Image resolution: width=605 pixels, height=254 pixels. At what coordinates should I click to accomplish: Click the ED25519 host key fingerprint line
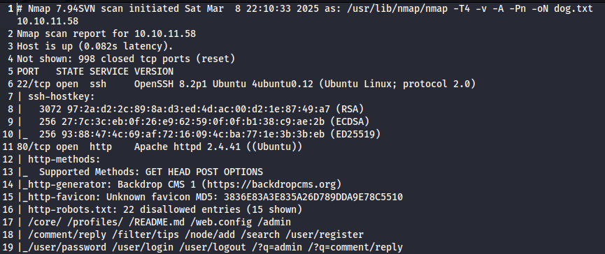point(210,134)
